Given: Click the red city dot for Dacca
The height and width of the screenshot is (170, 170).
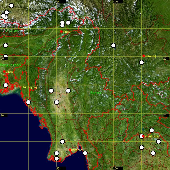Looking at the screenshot, I should point(4,72).
